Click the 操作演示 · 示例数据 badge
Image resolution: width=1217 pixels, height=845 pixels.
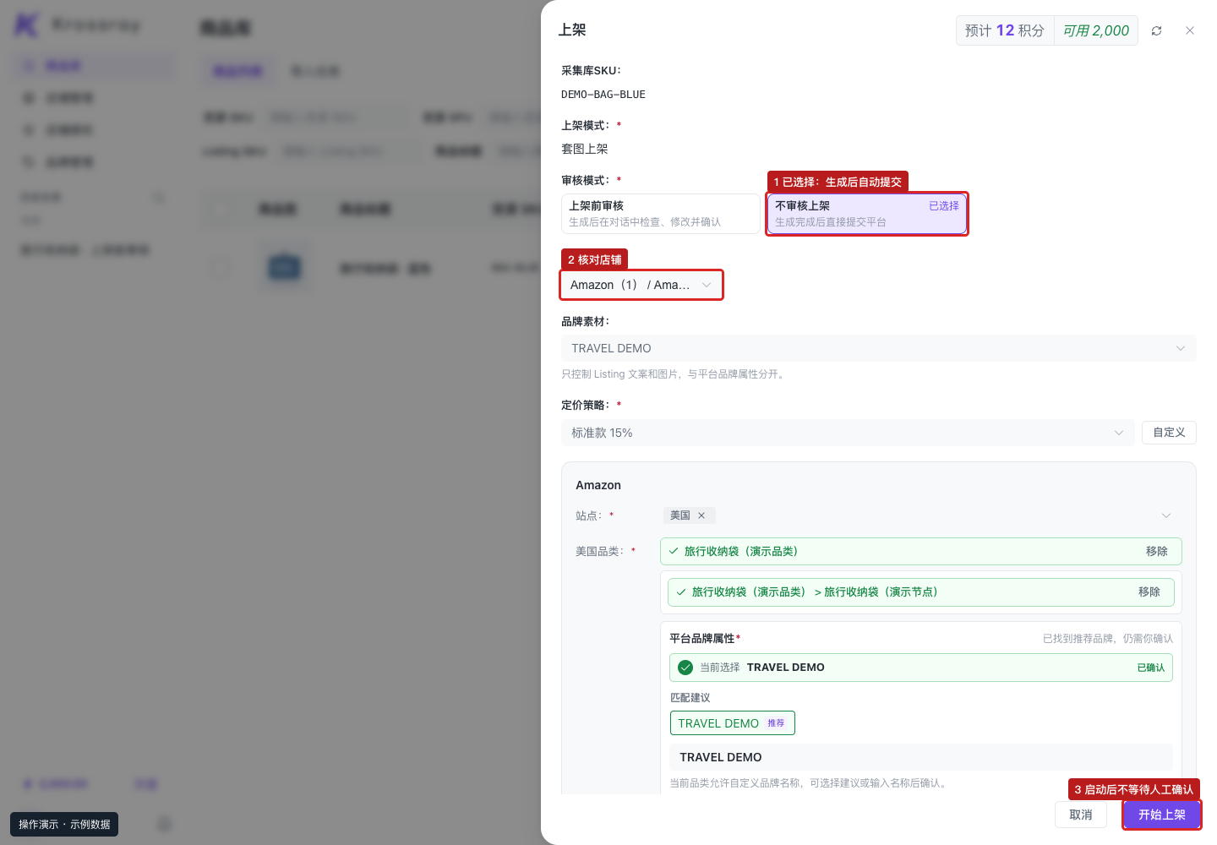[64, 825]
